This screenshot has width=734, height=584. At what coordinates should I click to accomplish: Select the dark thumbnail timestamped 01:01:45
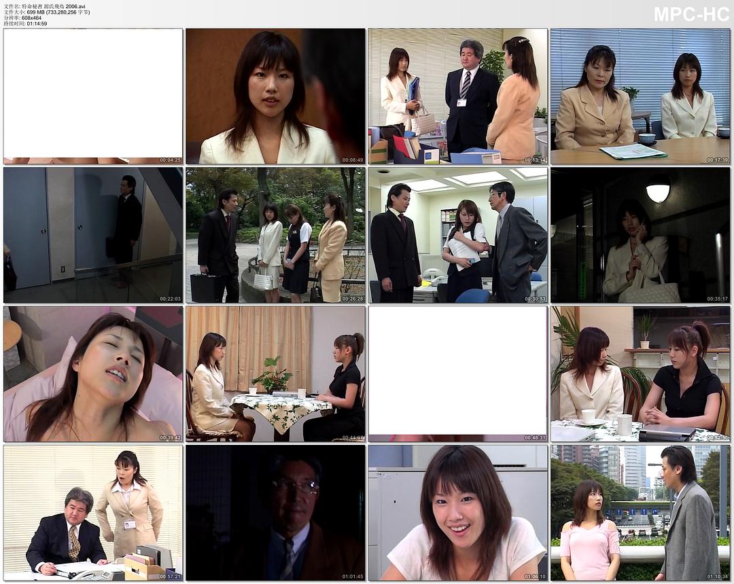[275, 513]
